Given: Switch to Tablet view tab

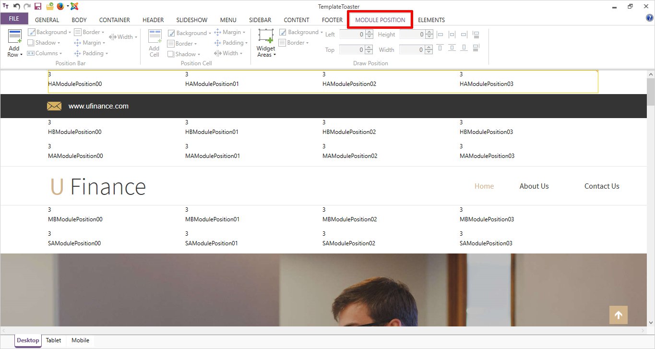Looking at the screenshot, I should click(53, 340).
